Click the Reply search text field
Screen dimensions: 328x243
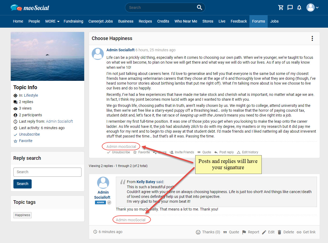pyautogui.click(x=47, y=172)
